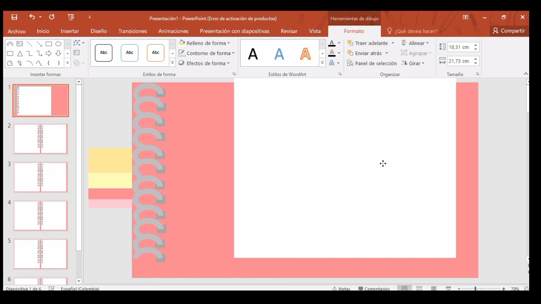Click the Draw Text Box icon
541x304 pixels.
pos(77,53)
